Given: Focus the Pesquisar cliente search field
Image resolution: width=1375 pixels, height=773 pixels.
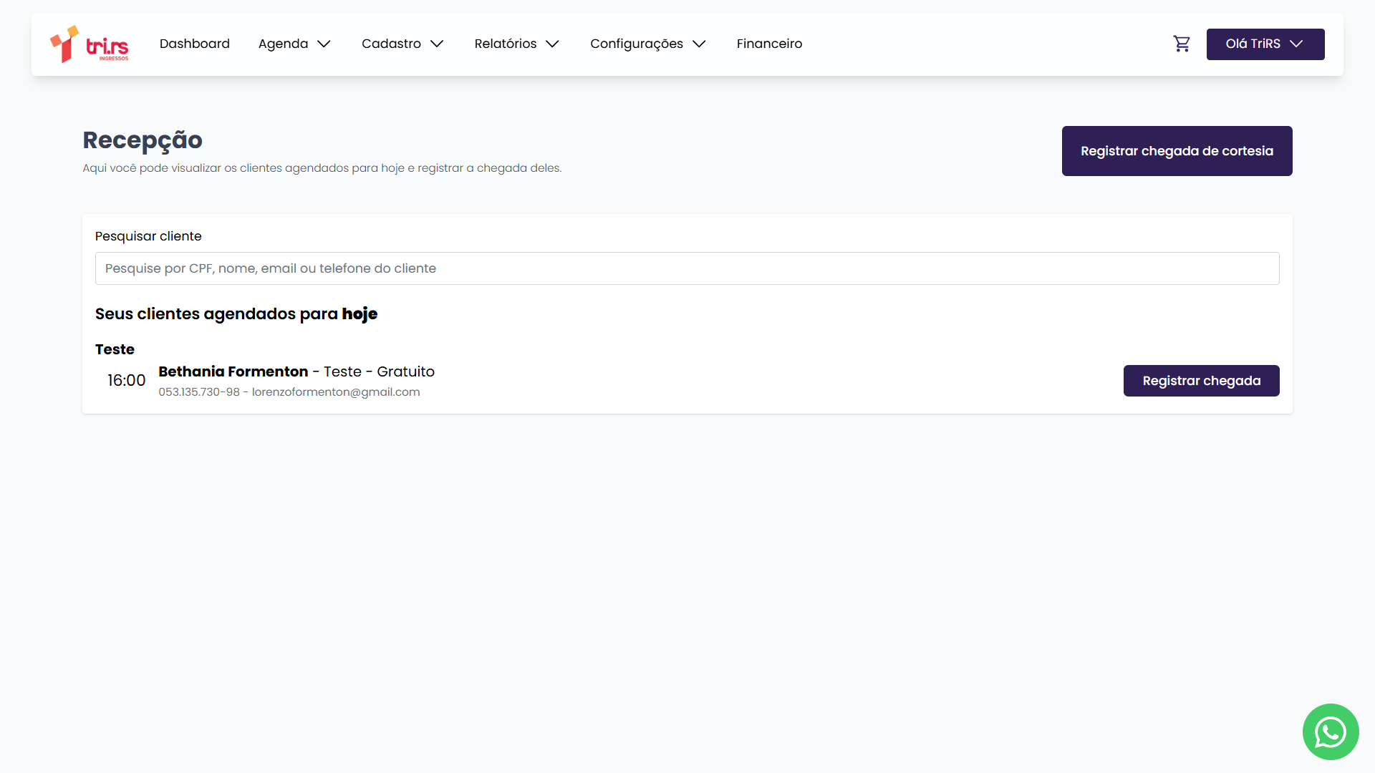Looking at the screenshot, I should pyautogui.click(x=687, y=268).
